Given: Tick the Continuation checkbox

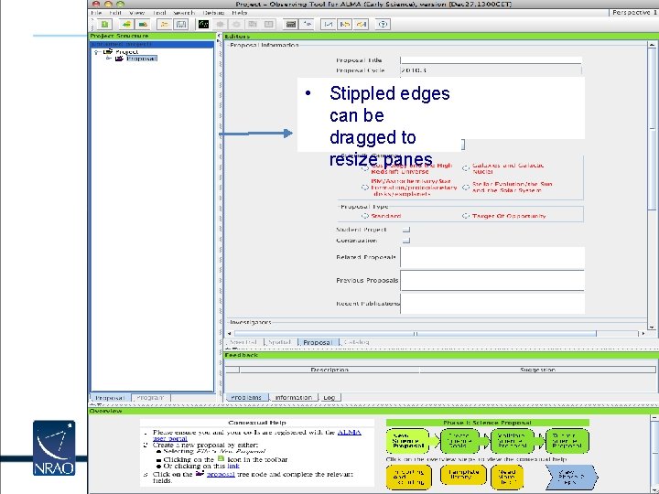Looking at the screenshot, I should tap(406, 241).
